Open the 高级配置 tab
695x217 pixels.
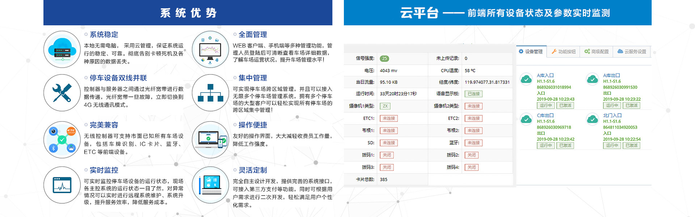pyautogui.click(x=596, y=52)
